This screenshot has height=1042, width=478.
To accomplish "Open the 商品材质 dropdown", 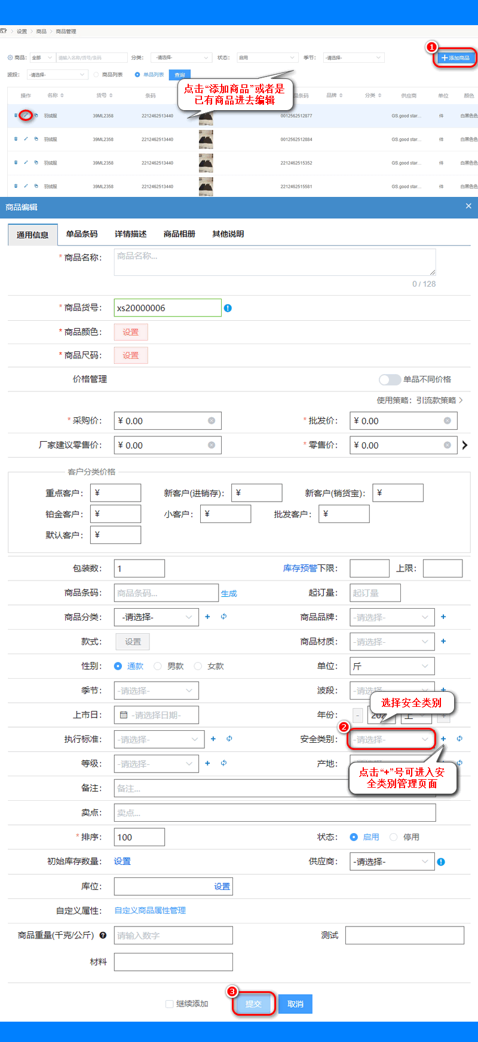I will click(392, 642).
